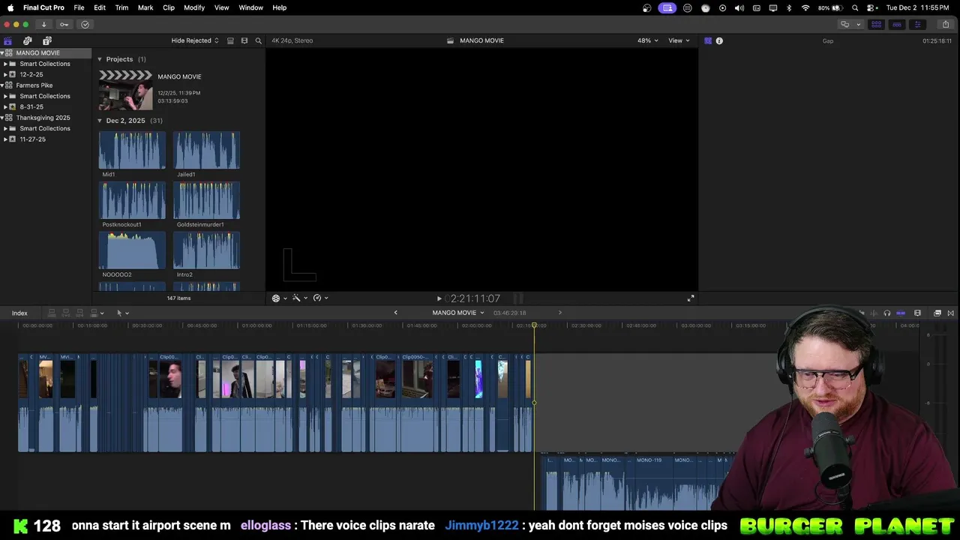Image resolution: width=960 pixels, height=540 pixels.
Task: Collapse the Projects section triangle
Action: point(100,59)
